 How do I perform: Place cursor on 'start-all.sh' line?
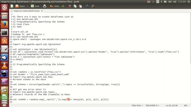coord(21,32)
